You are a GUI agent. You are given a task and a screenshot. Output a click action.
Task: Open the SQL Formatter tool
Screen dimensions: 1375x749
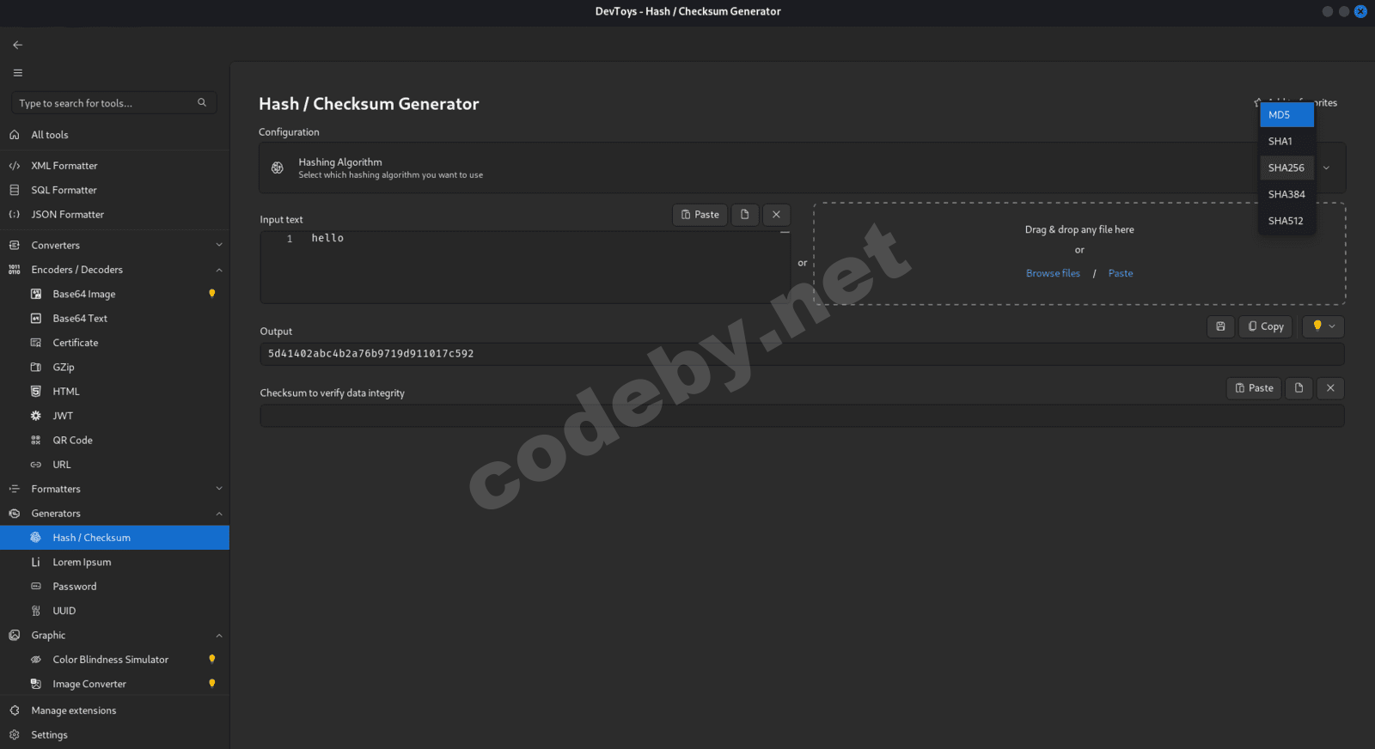pos(114,190)
